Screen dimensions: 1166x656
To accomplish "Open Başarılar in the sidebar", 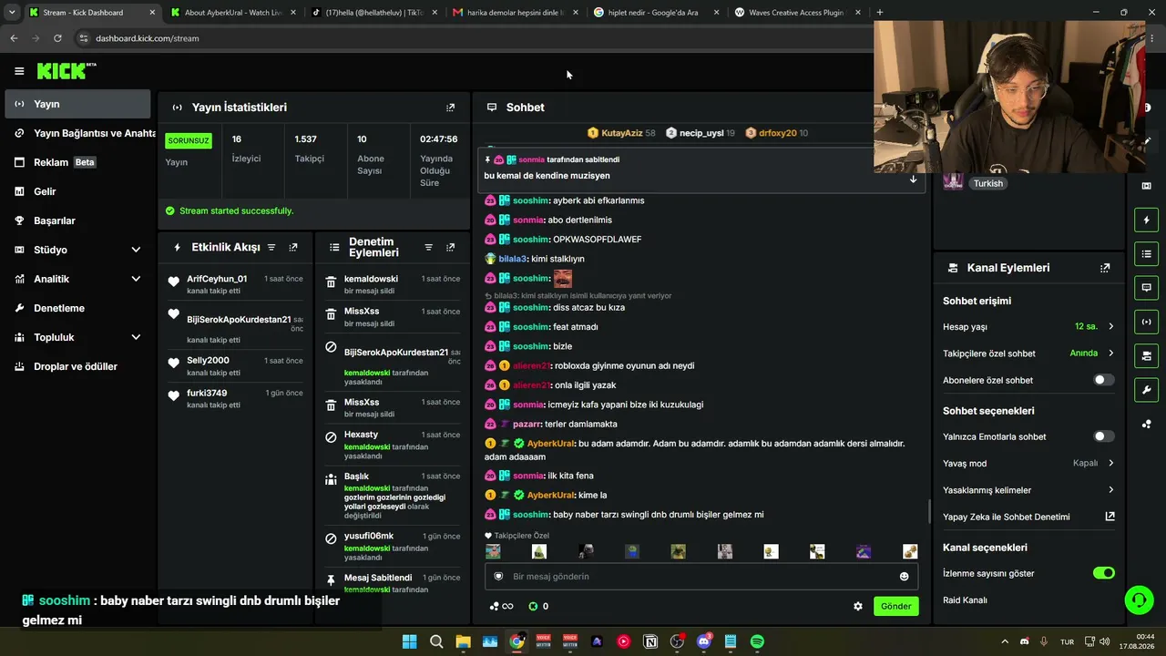I will pos(78,220).
